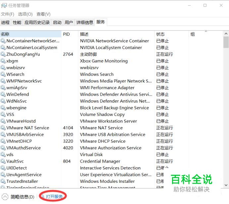
Task: Click the scrollbar down arrow
Action: [226, 185]
